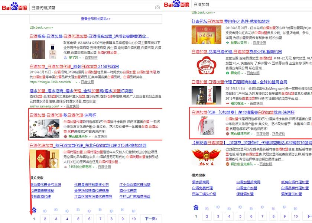Open the 稻花香白酒加盟 result title
The height and width of the screenshot is (223, 312).
coord(252,143)
